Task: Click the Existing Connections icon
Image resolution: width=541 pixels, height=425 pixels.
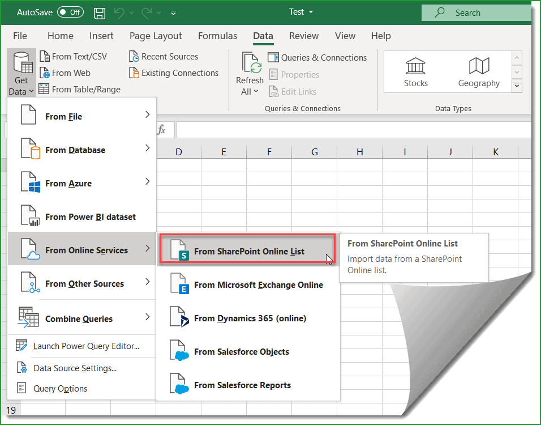Action: 134,73
